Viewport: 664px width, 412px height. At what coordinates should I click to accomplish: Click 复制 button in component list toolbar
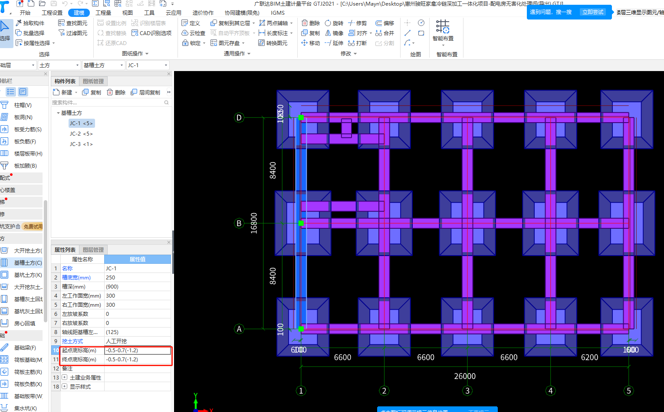tap(92, 92)
